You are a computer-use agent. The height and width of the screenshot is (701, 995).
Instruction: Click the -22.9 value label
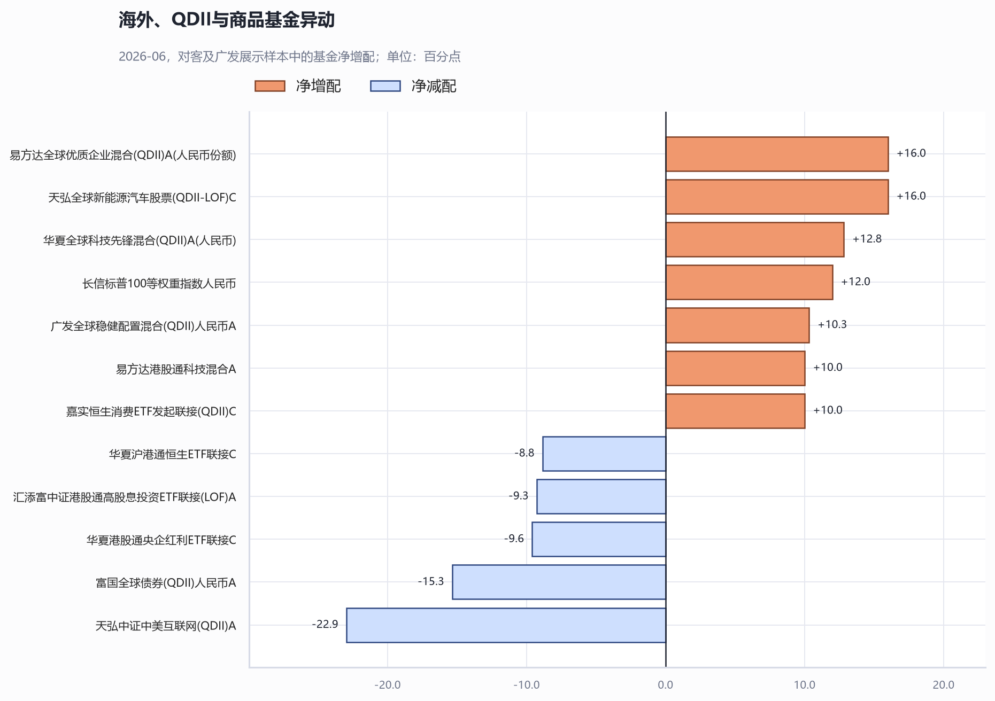325,624
